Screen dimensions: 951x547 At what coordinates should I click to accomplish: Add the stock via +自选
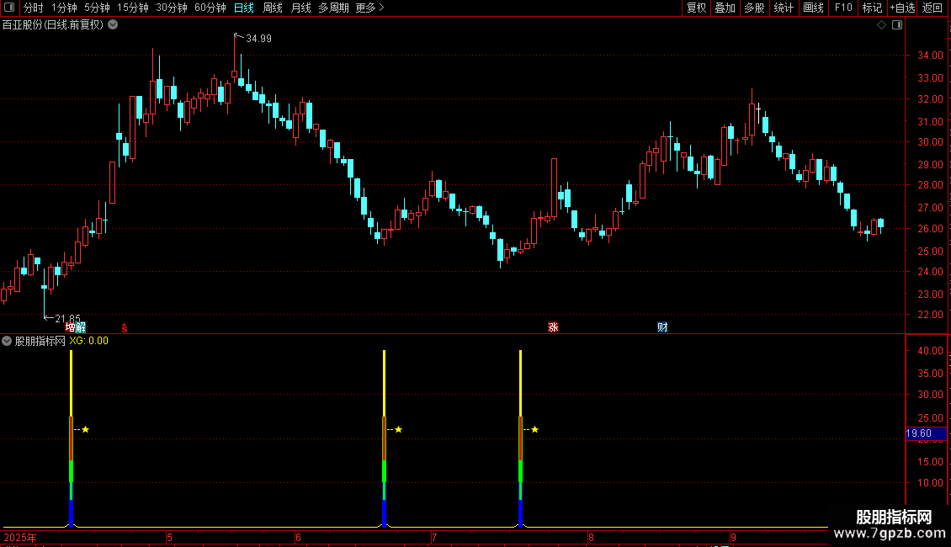pyautogui.click(x=902, y=8)
